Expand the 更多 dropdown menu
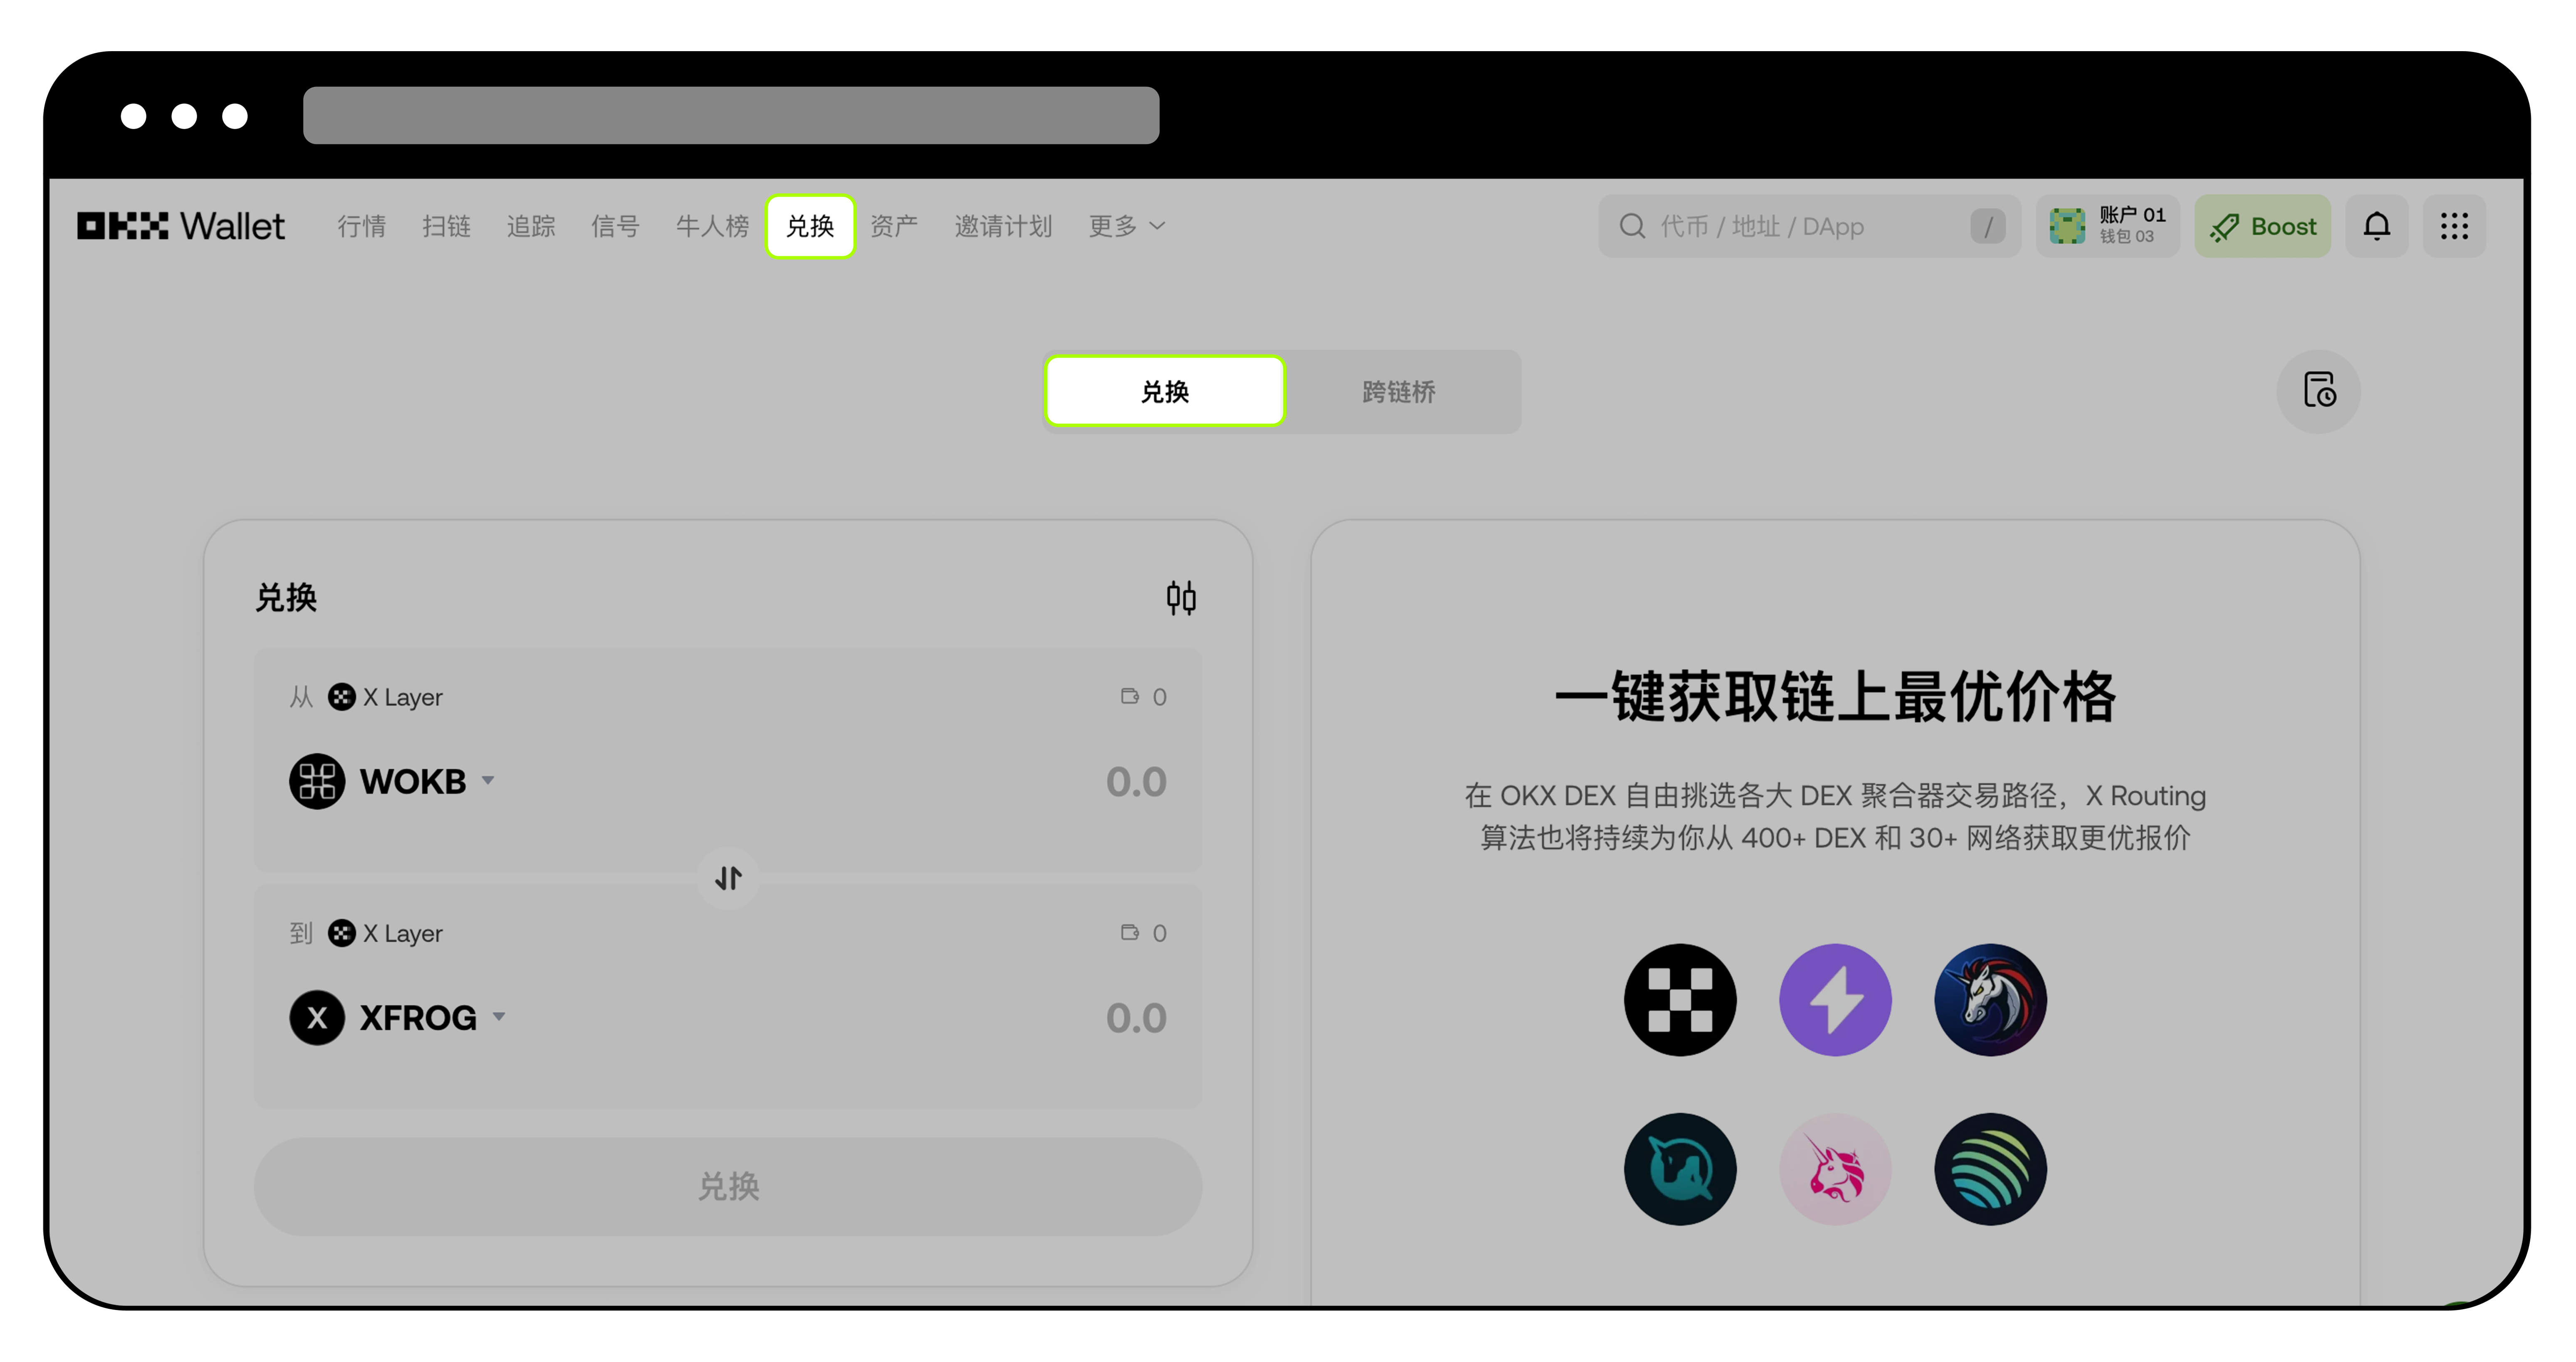The image size is (2576, 1362). point(1126,226)
